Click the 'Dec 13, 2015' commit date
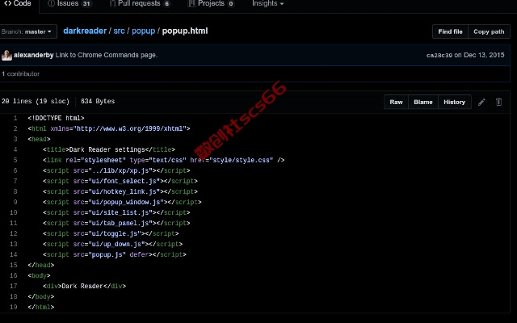The height and width of the screenshot is (323, 517). click(484, 55)
